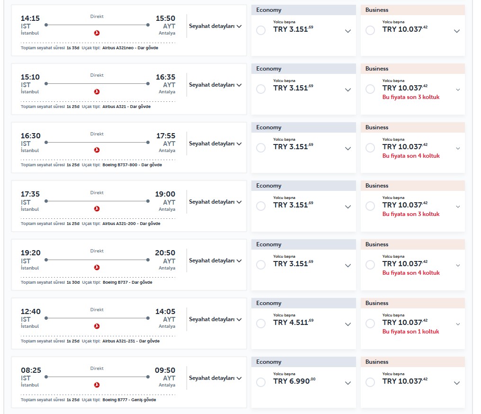Open Seyahat detayları for 19:20 flight
Image resolution: width=481 pixels, height=414 pixels.
(215, 261)
